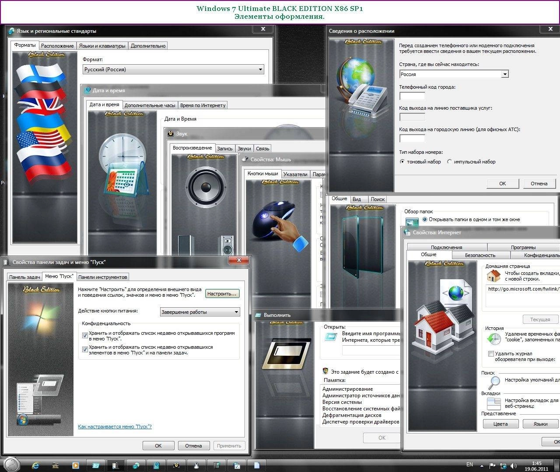The image size is (560, 472).
Task: Click the city line exit code field
Action: coord(412,138)
